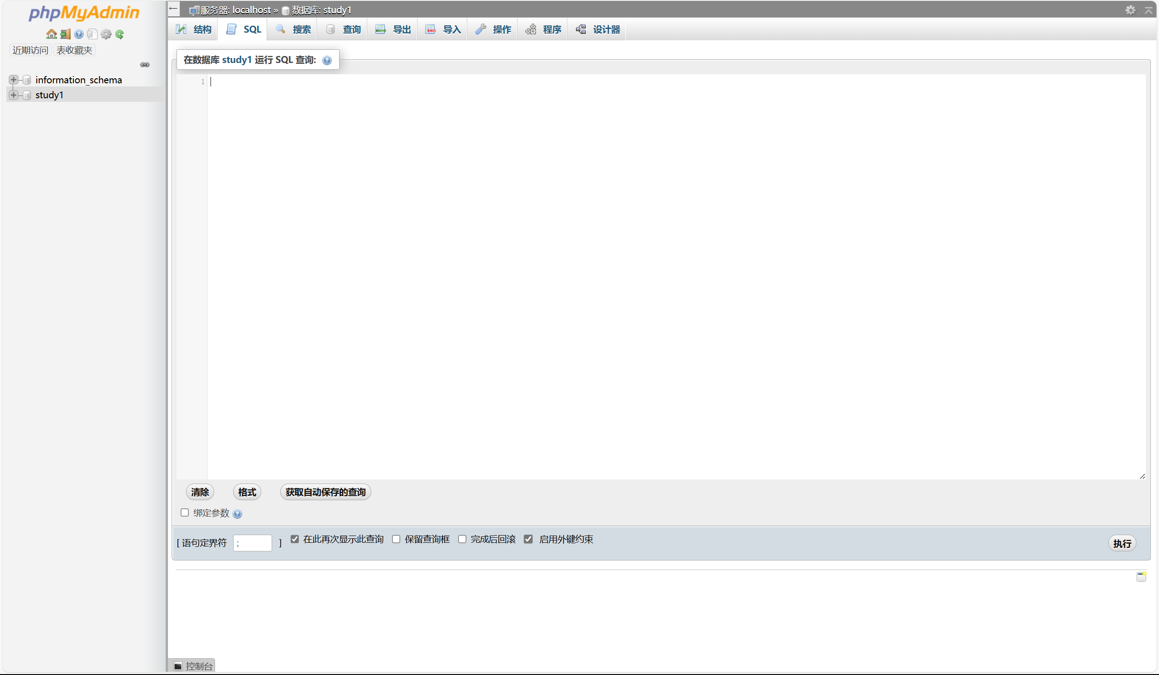Click the chain link icon in sidebar

click(145, 65)
